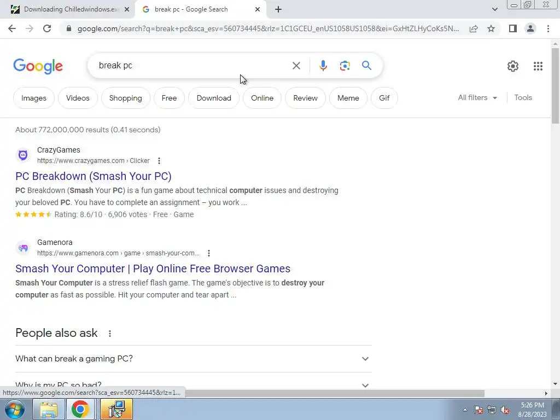Screen dimensions: 560x420
Task: Expand Why is my PC so bad
Action: [193, 385]
